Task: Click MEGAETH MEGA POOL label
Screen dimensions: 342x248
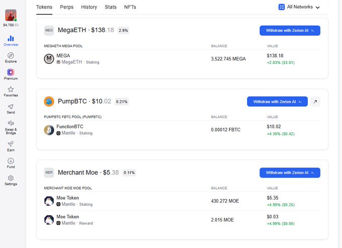Action: [x=63, y=46]
